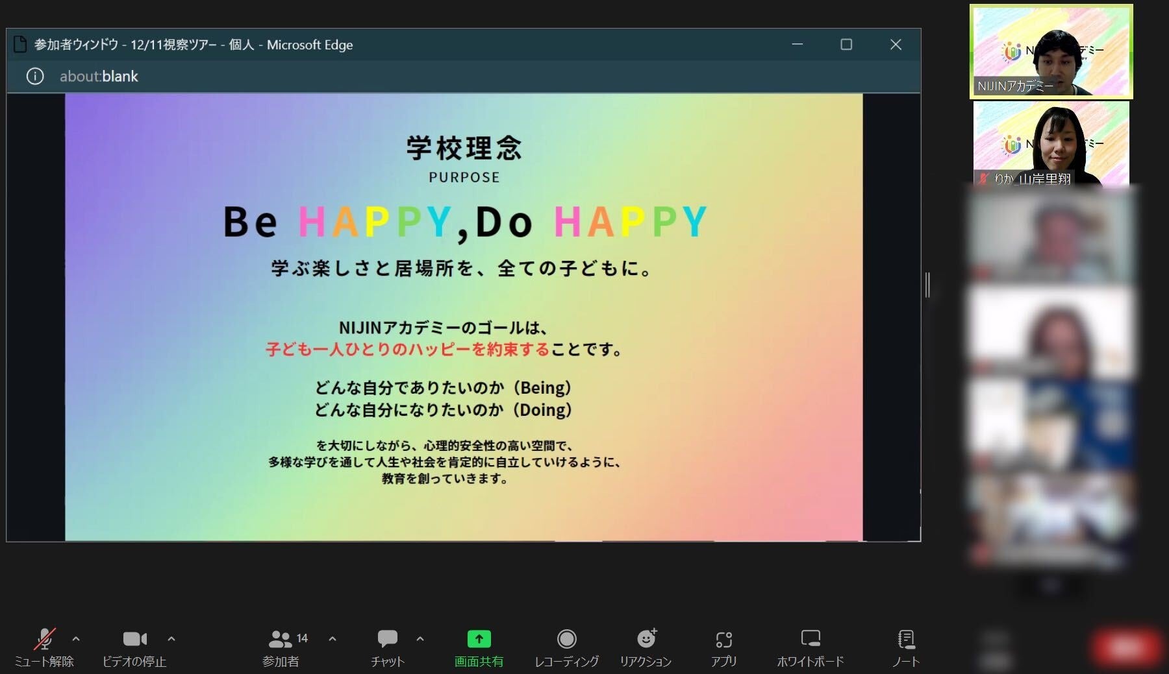Open the 参加者 participants panel
The height and width of the screenshot is (674, 1169).
click(281, 647)
